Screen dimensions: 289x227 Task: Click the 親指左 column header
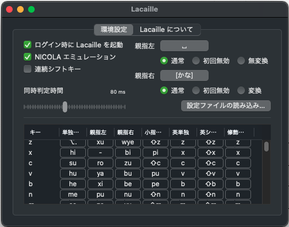tap(100, 132)
